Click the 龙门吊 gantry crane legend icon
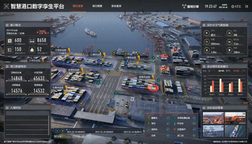 [x=175, y=135]
